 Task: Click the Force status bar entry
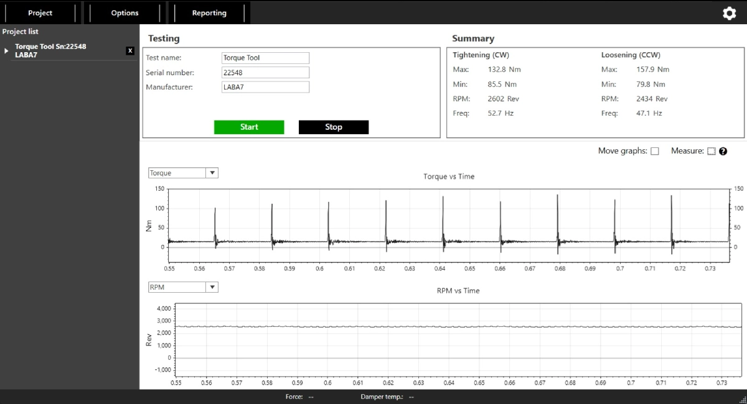pyautogui.click(x=299, y=397)
